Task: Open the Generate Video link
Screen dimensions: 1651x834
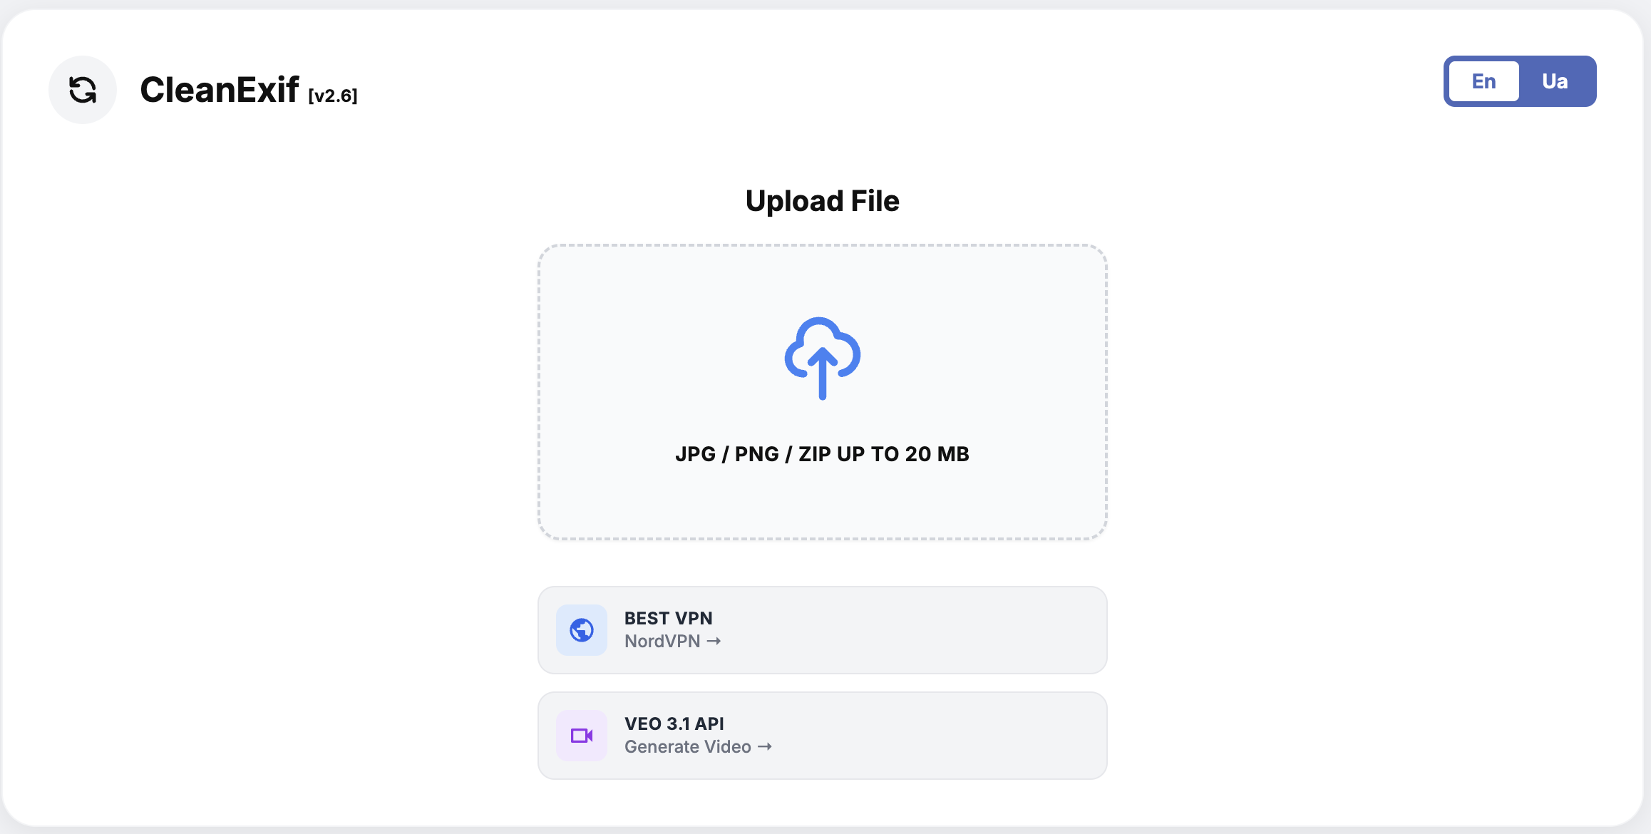Action: click(x=687, y=747)
